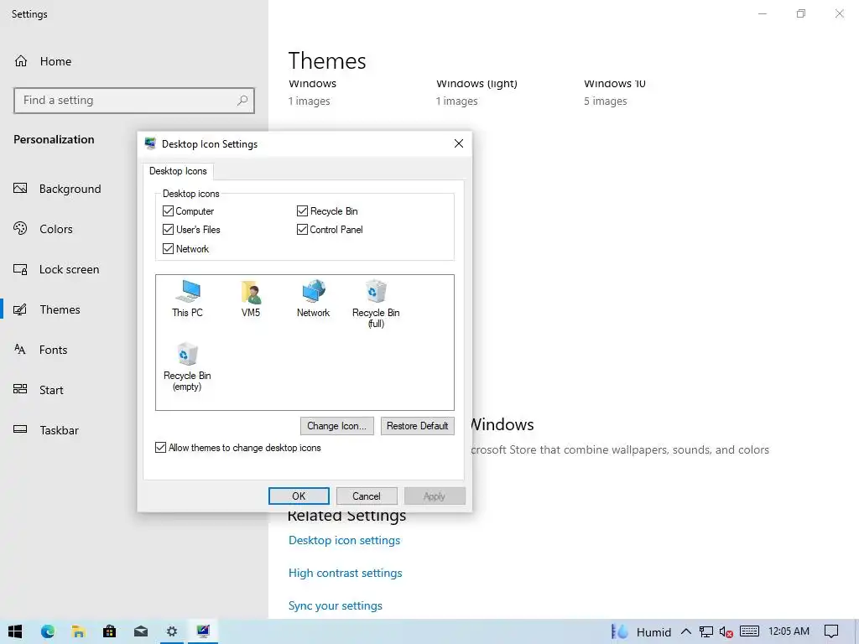Open Fonts settings page
The height and width of the screenshot is (644, 859).
pyautogui.click(x=53, y=350)
